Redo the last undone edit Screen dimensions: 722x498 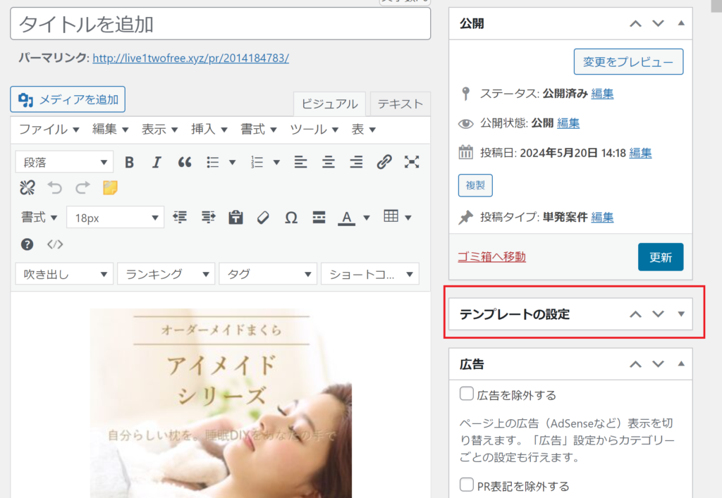pyautogui.click(x=82, y=187)
